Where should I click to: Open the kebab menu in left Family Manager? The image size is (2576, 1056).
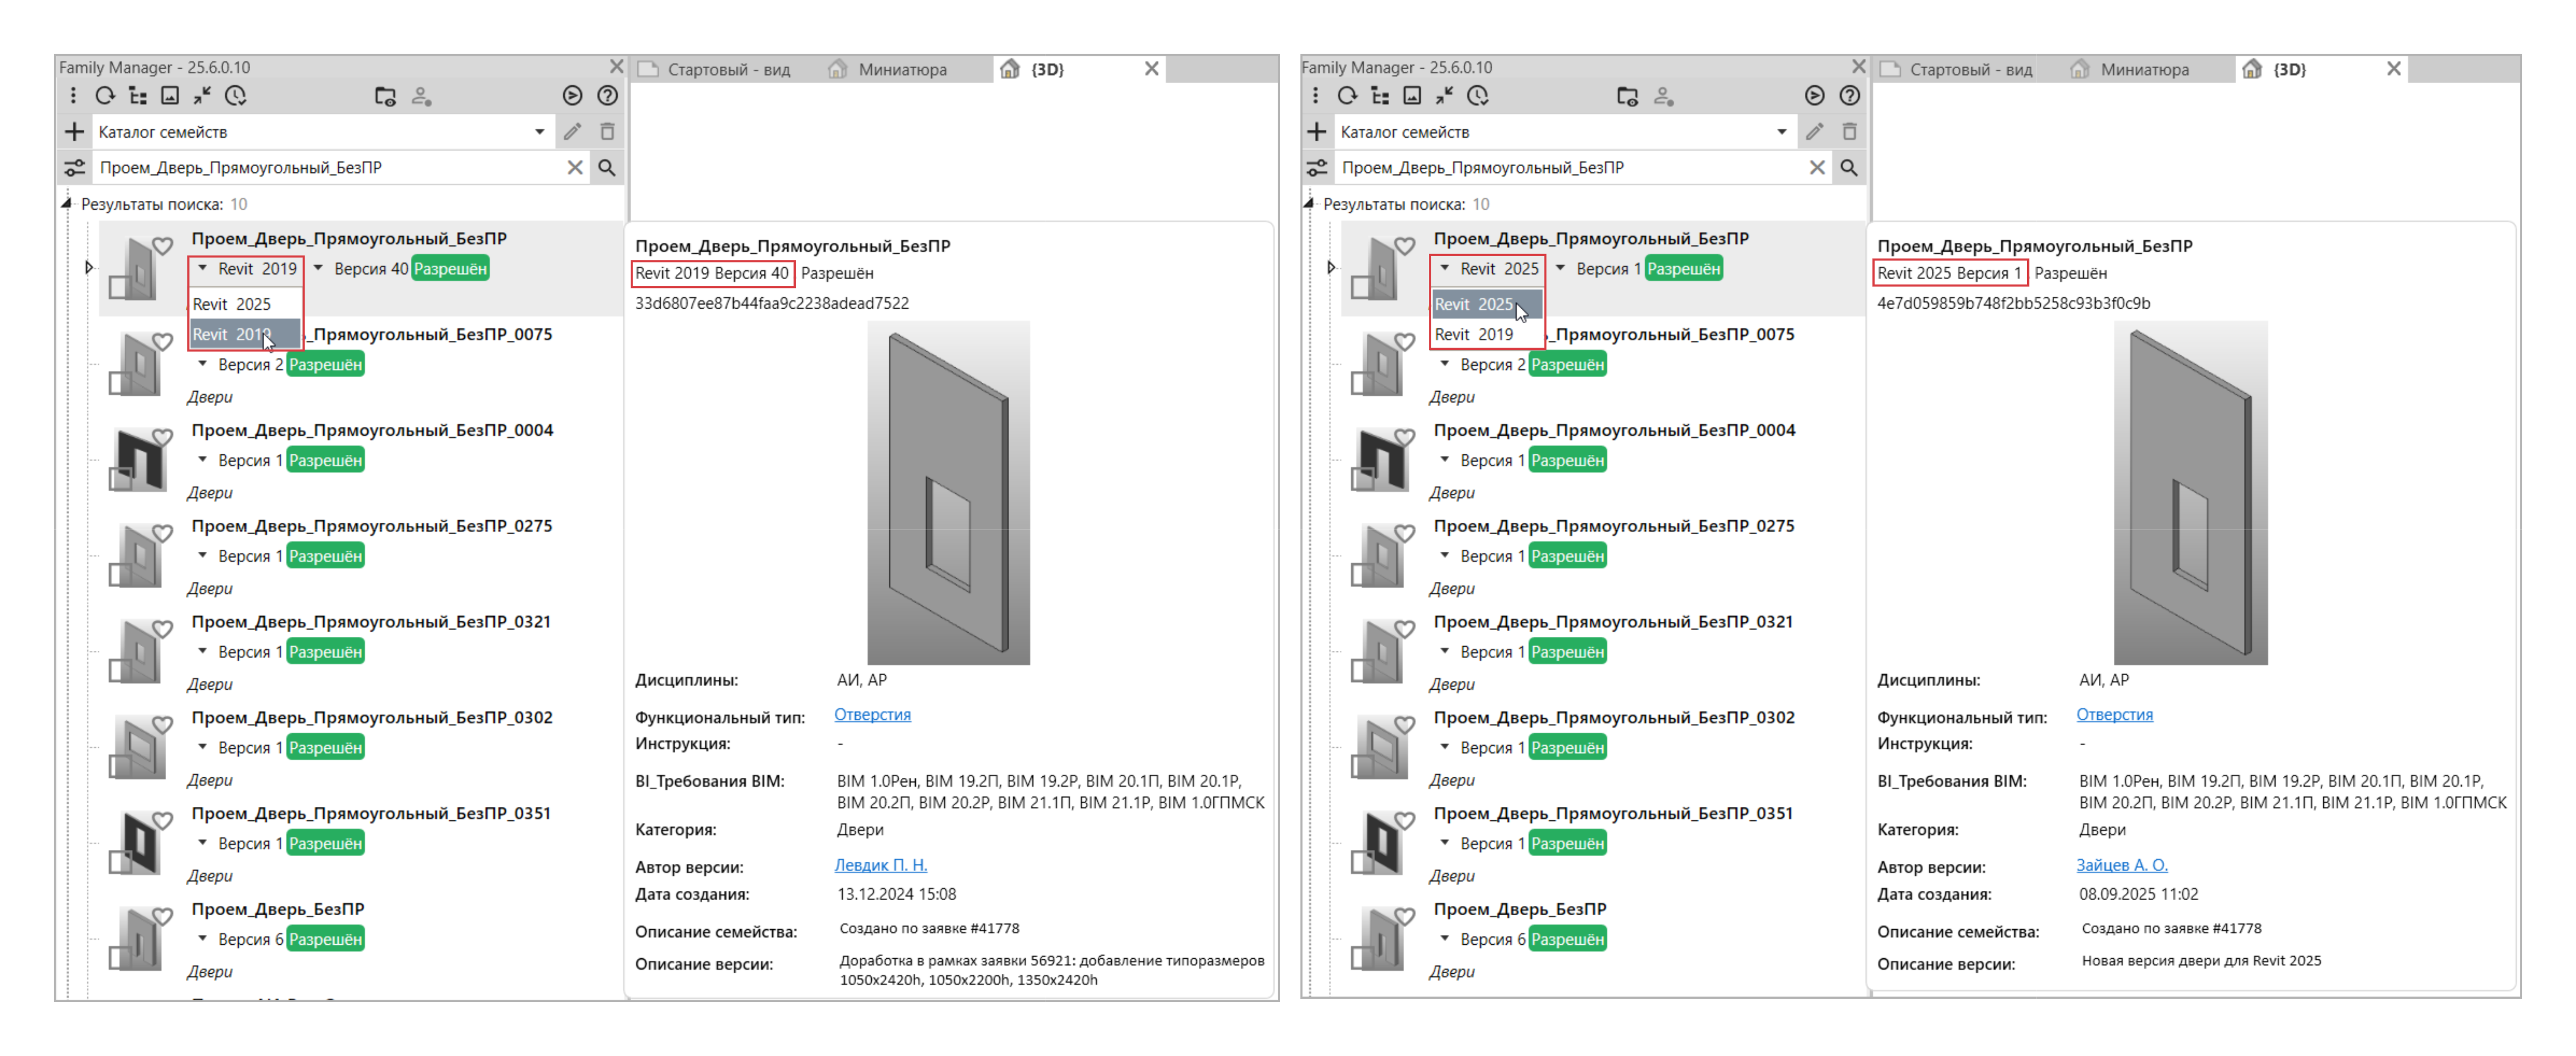tap(73, 96)
